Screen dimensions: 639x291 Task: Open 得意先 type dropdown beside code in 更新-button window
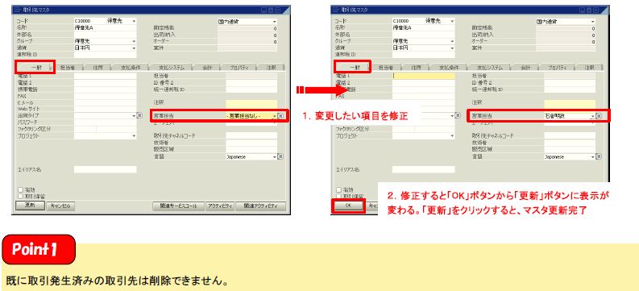pos(134,21)
